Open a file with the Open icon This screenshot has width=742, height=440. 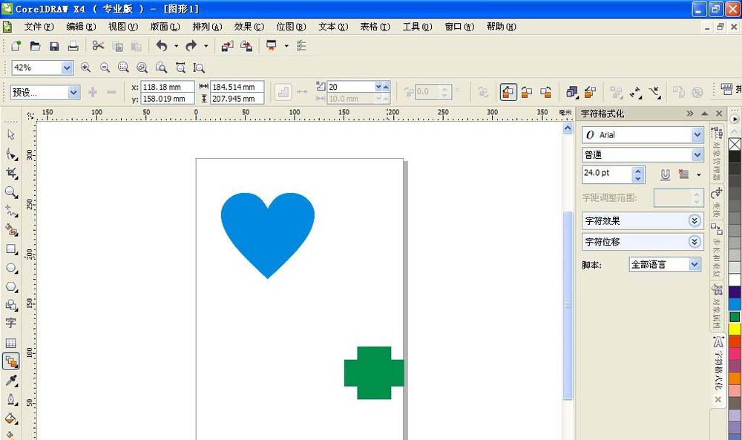pyautogui.click(x=35, y=46)
